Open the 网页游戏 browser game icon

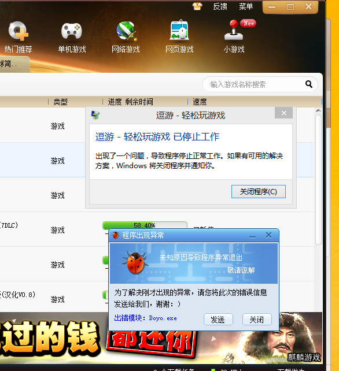(179, 30)
